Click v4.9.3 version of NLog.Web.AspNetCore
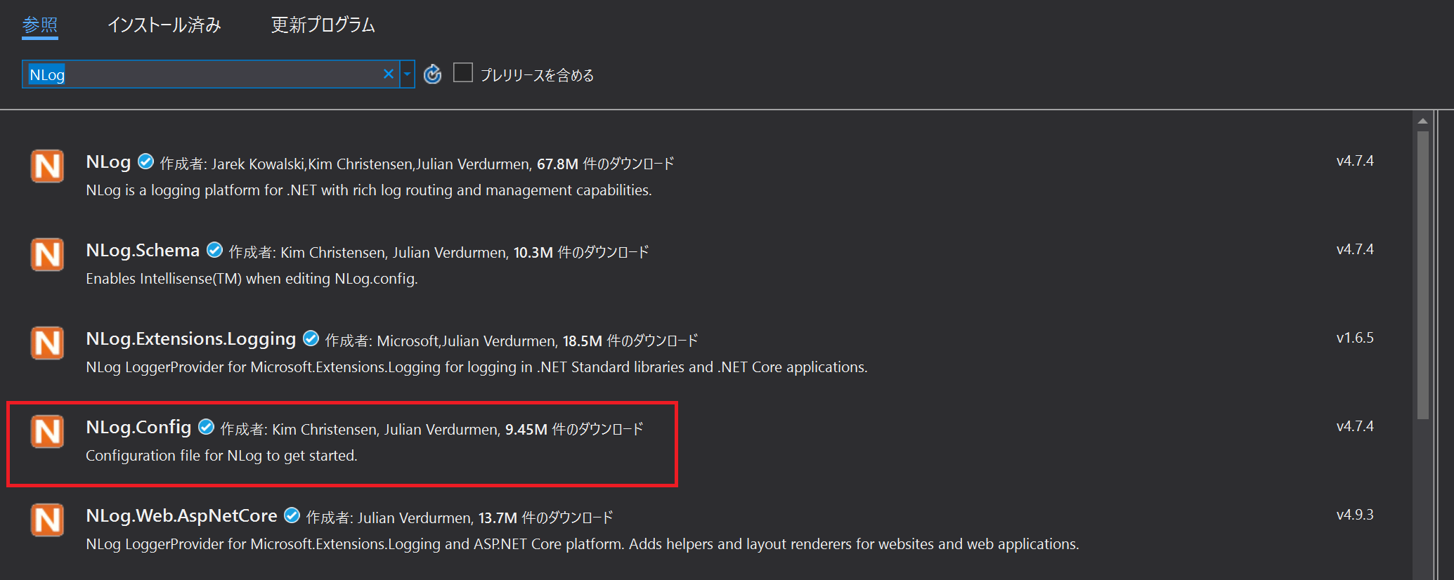The height and width of the screenshot is (580, 1454). (x=1355, y=515)
